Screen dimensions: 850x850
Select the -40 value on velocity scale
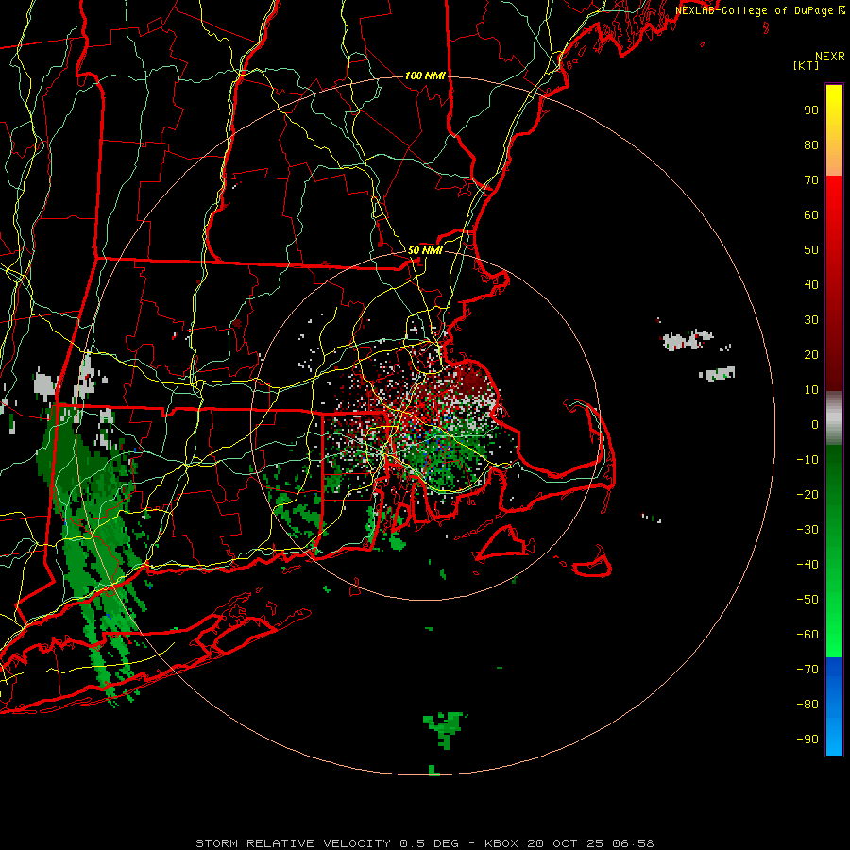[807, 565]
